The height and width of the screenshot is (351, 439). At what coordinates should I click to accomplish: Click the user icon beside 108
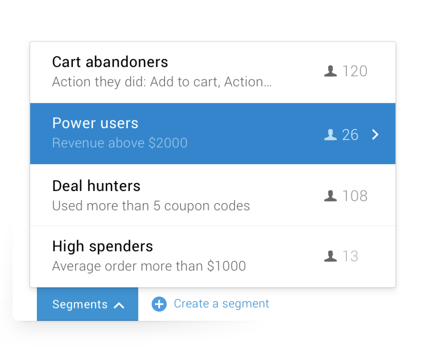click(331, 196)
